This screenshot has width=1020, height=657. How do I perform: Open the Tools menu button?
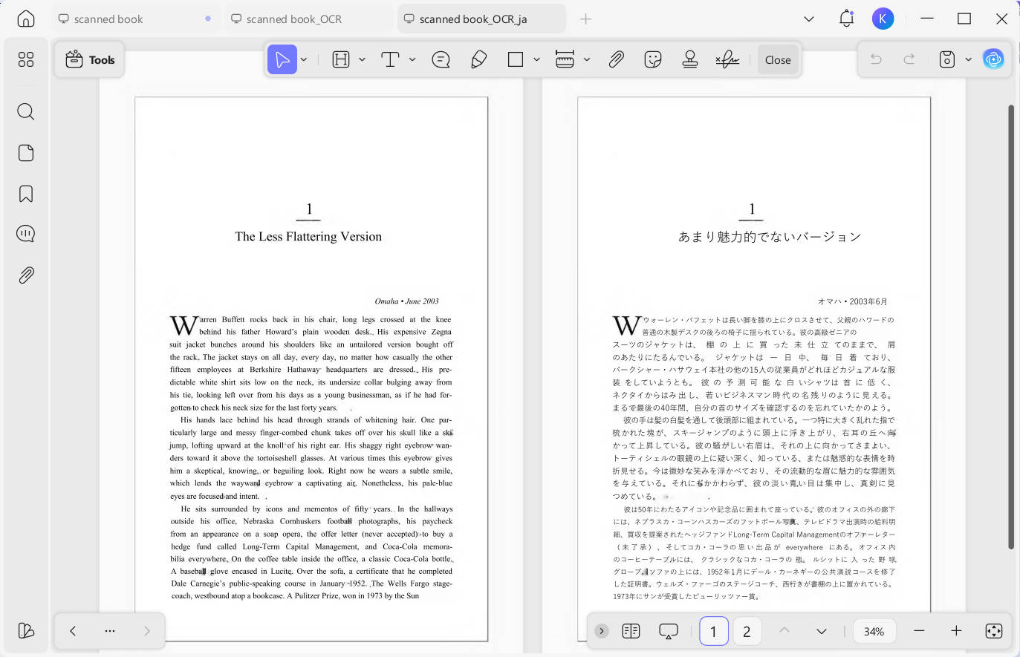tap(90, 60)
